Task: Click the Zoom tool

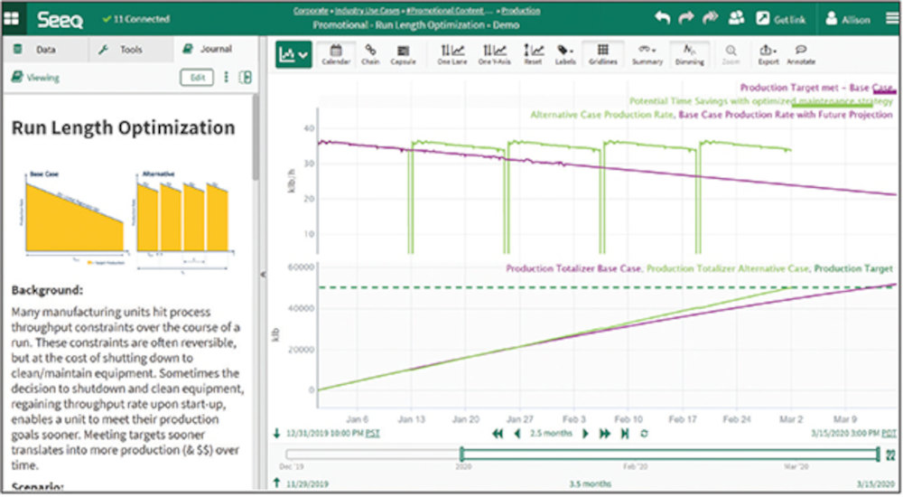Action: coord(731,54)
